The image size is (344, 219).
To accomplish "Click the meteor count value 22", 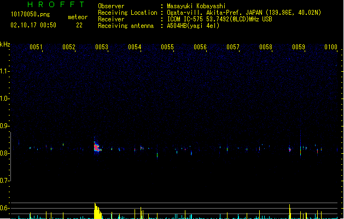I will tap(79, 25).
